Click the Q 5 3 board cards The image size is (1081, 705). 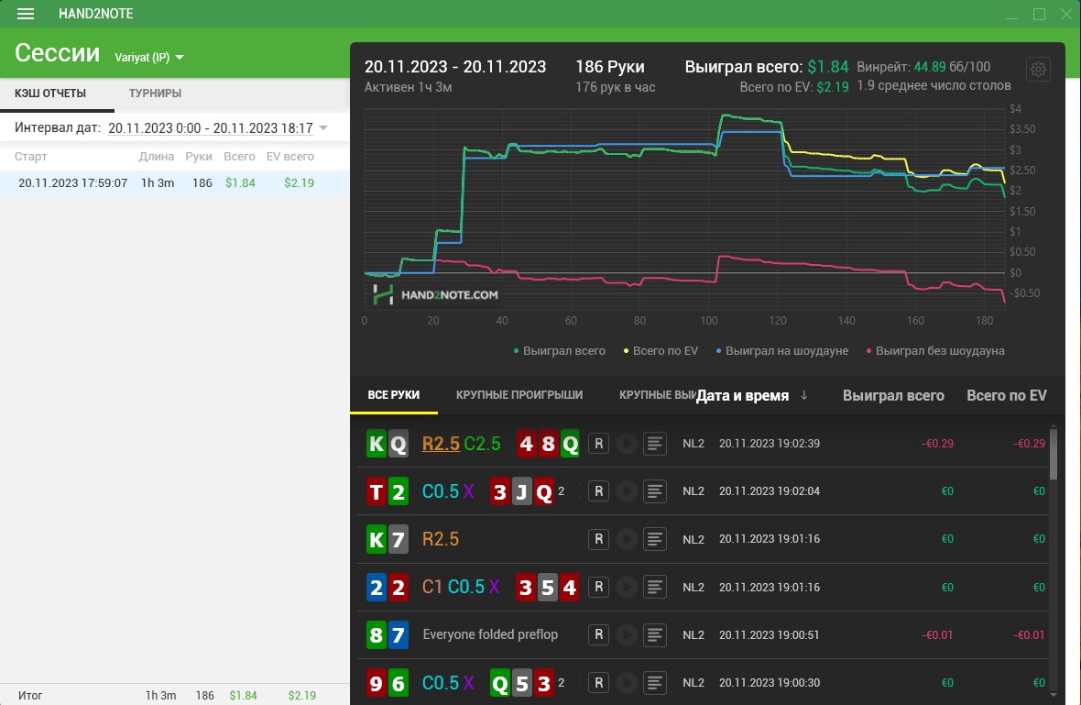coord(522,683)
